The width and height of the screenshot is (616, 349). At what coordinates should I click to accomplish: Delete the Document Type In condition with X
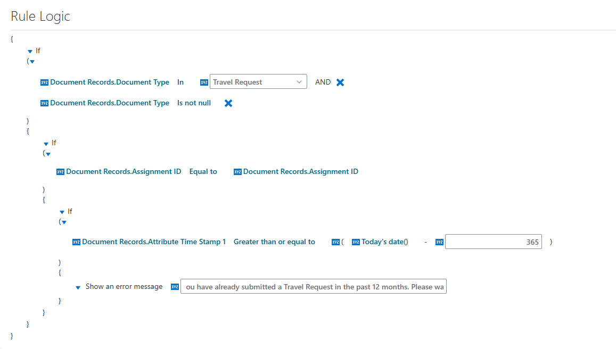[340, 82]
